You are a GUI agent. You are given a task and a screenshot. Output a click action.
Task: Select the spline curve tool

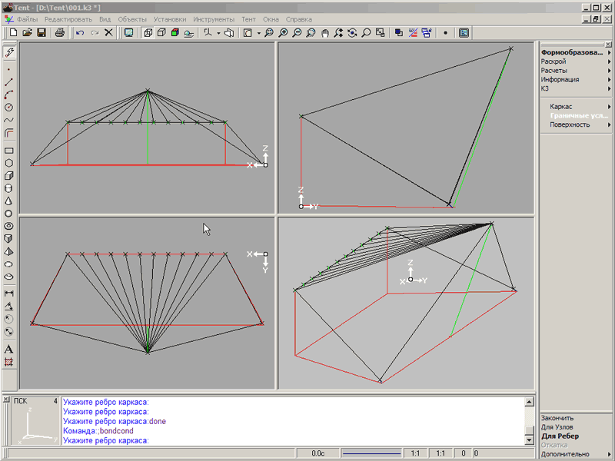pyautogui.click(x=8, y=120)
